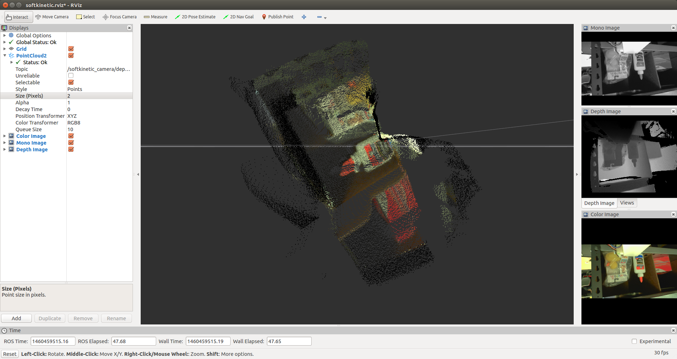Uncheck the Depth Image display checkbox

pyautogui.click(x=71, y=149)
